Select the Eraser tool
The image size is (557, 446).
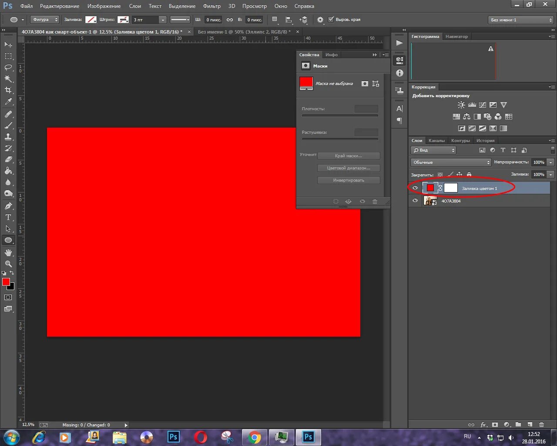point(8,159)
